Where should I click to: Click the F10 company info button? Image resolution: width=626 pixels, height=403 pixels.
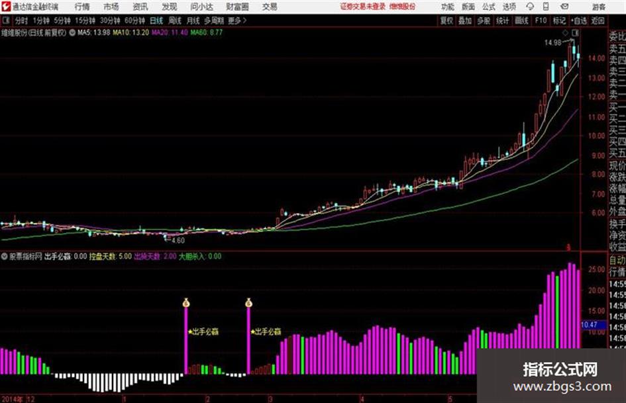(541, 21)
